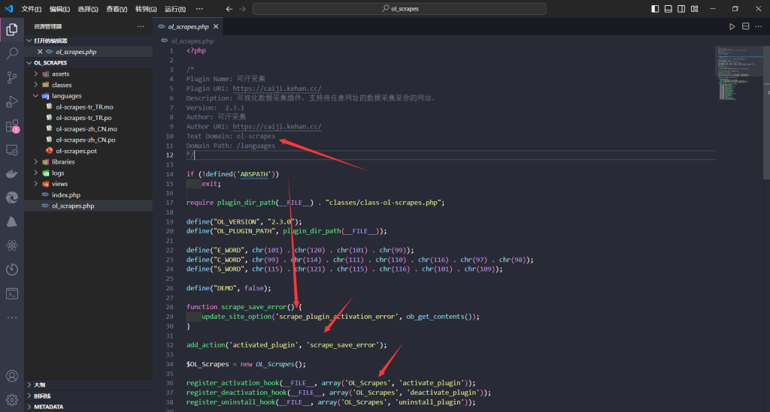770x412 pixels.
Task: Click the Accounts icon in activity bar
Action: point(12,376)
